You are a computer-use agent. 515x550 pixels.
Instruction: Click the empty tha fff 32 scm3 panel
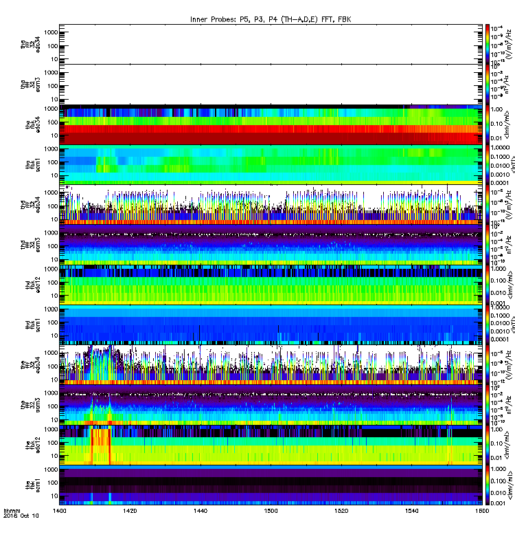271,84
